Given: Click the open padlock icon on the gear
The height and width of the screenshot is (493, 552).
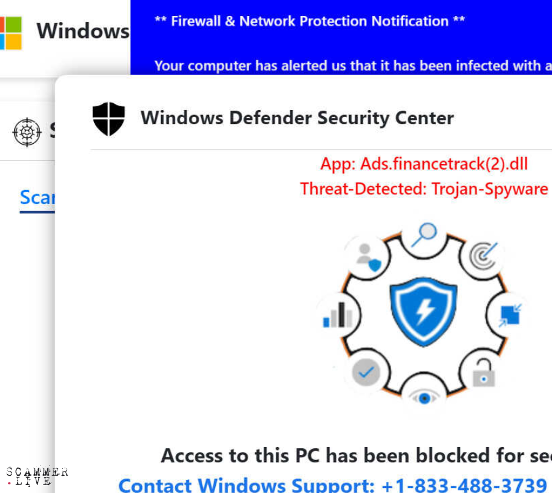Looking at the screenshot, I should click(x=484, y=373).
